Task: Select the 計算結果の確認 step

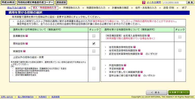Action: coord(120,8)
